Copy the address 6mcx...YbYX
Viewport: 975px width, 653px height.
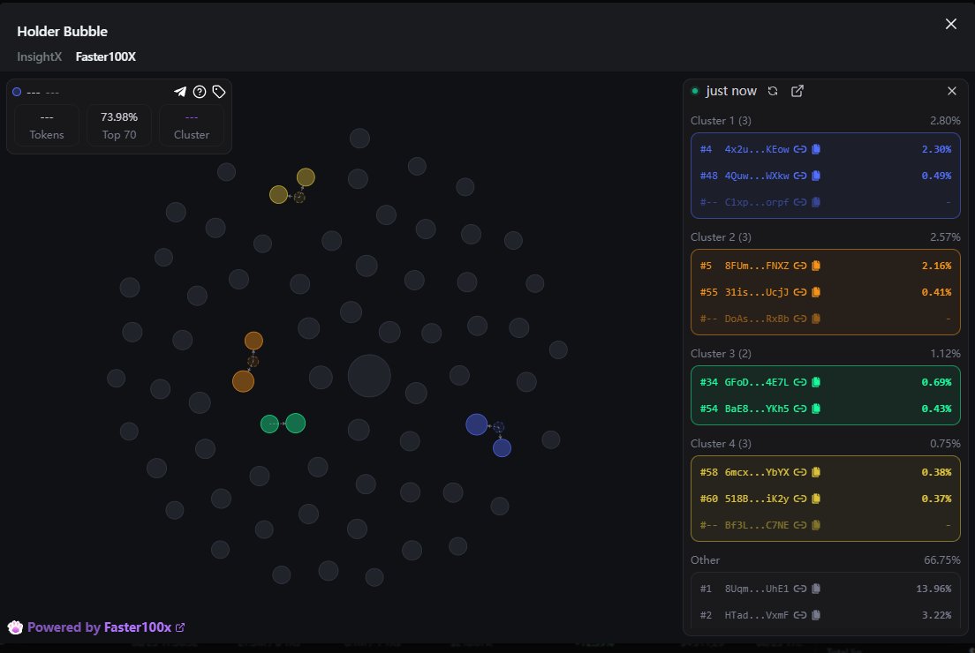816,472
